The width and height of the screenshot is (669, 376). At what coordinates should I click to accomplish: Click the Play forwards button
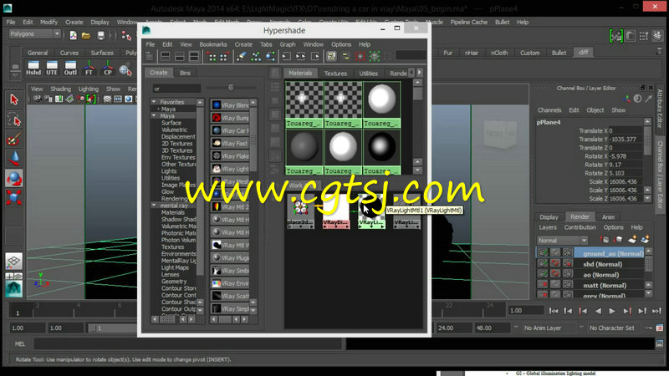(x=612, y=311)
